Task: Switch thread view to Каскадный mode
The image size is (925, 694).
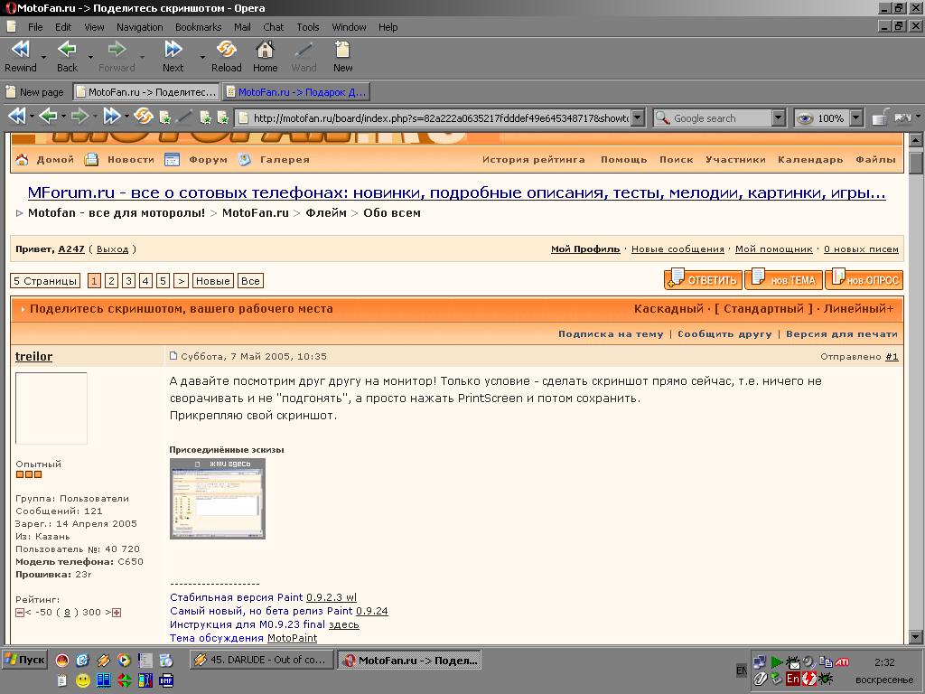Action: [x=669, y=309]
